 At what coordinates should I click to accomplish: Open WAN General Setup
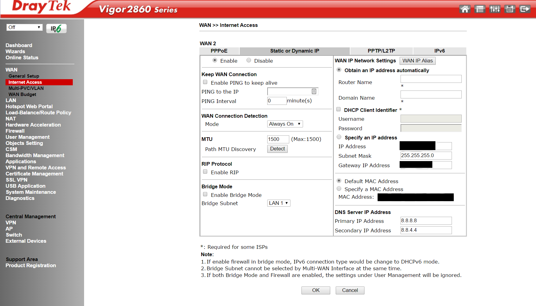24,76
